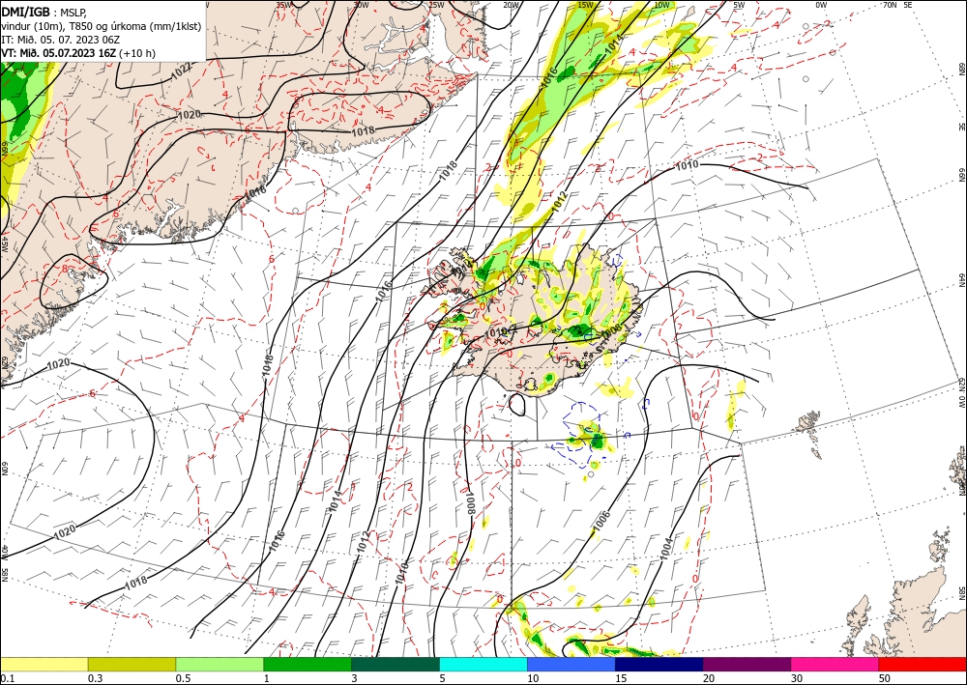Click the 'vindur (10m), T850 og úrkoma' line

click(x=101, y=25)
